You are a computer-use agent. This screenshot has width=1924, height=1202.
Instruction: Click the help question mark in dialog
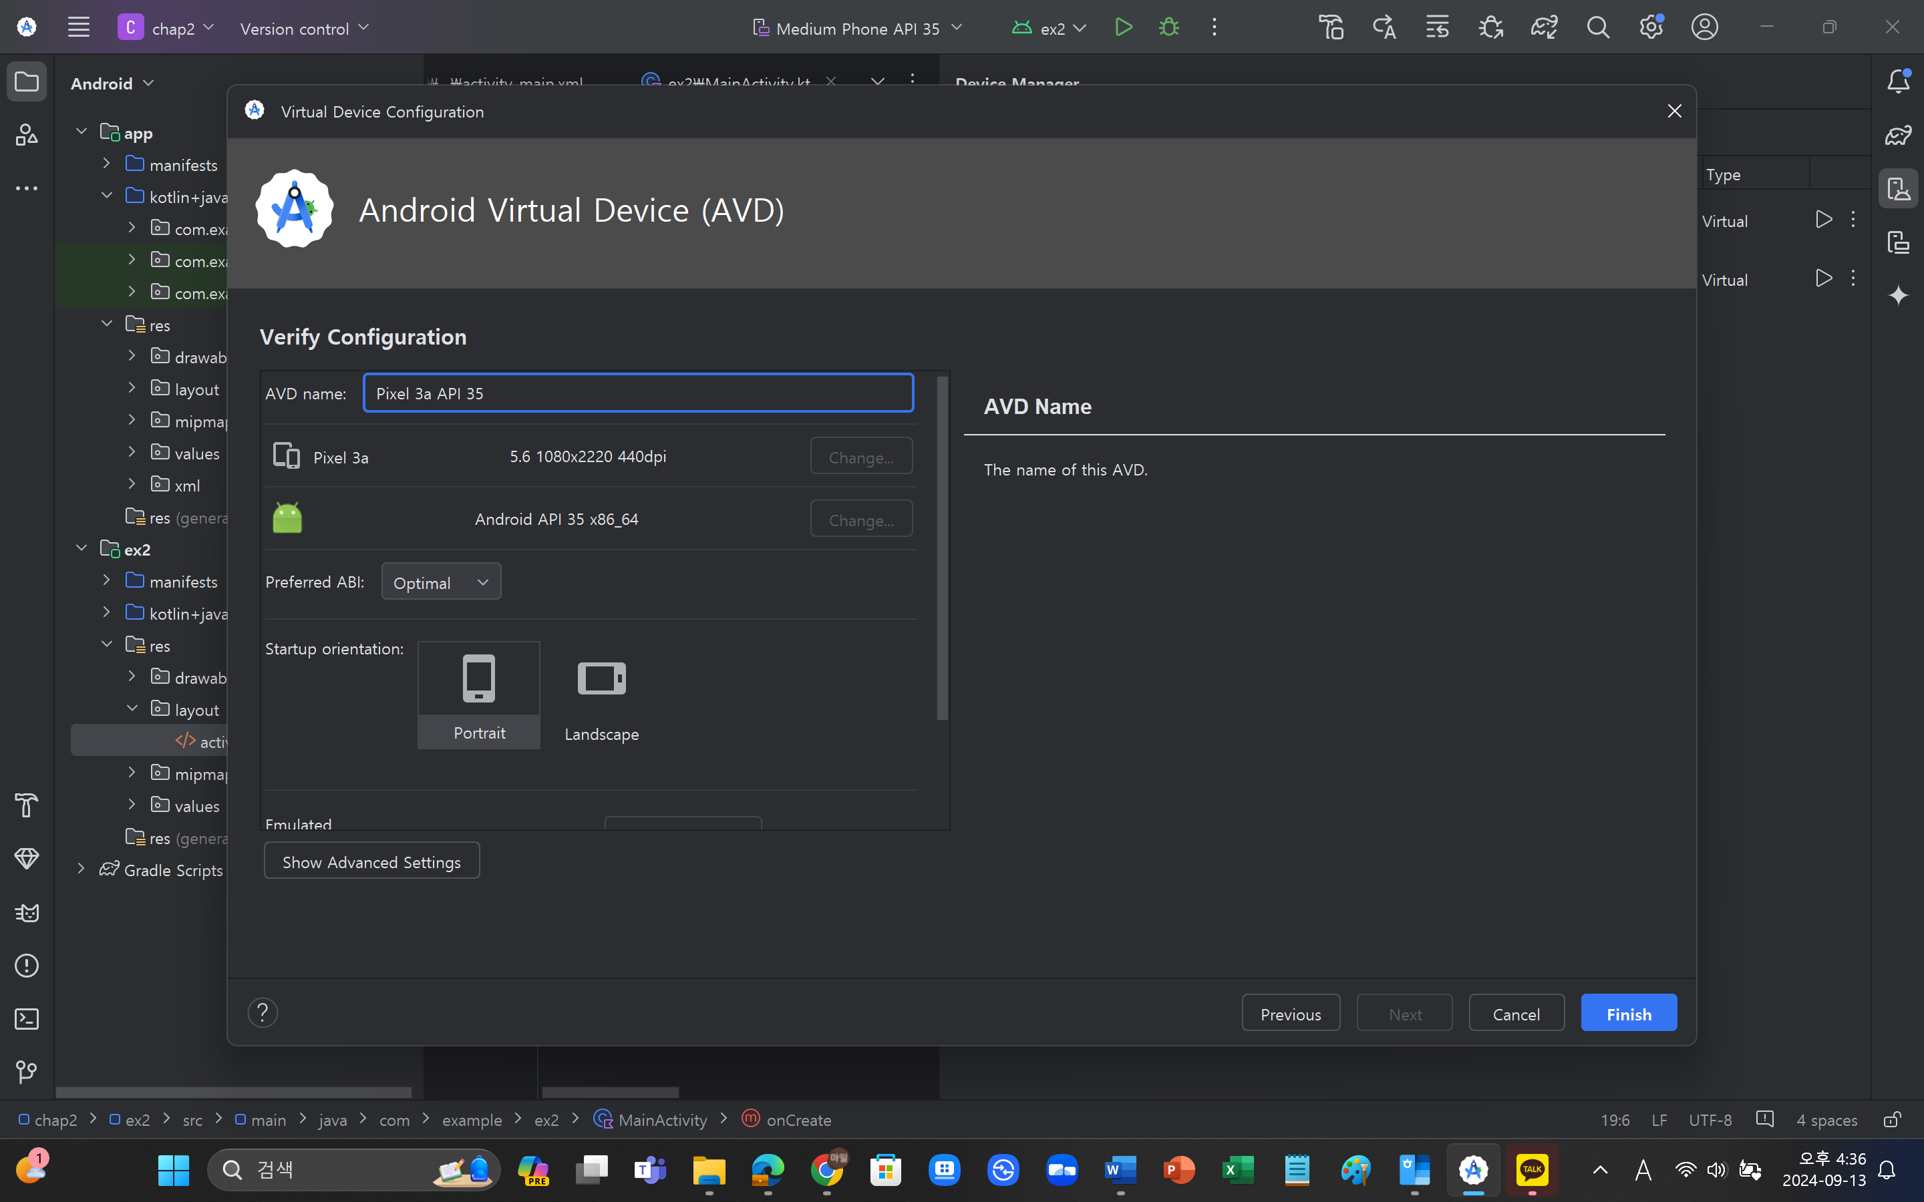coord(263,1013)
